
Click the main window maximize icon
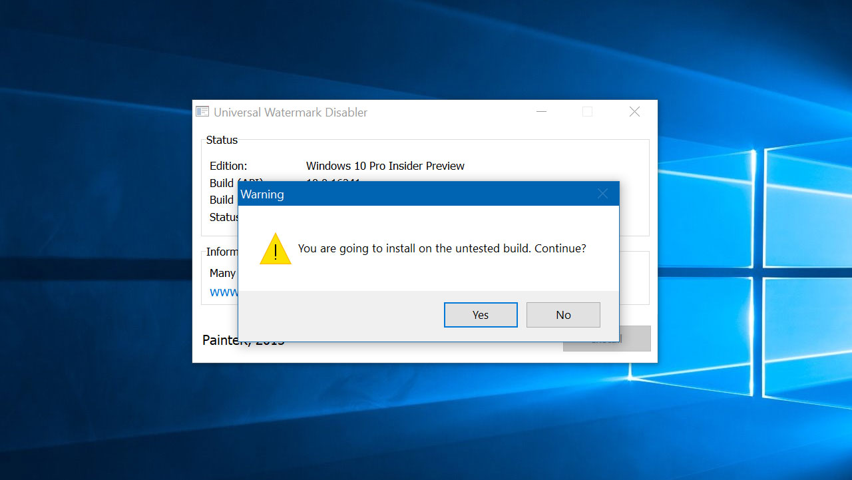coord(587,112)
